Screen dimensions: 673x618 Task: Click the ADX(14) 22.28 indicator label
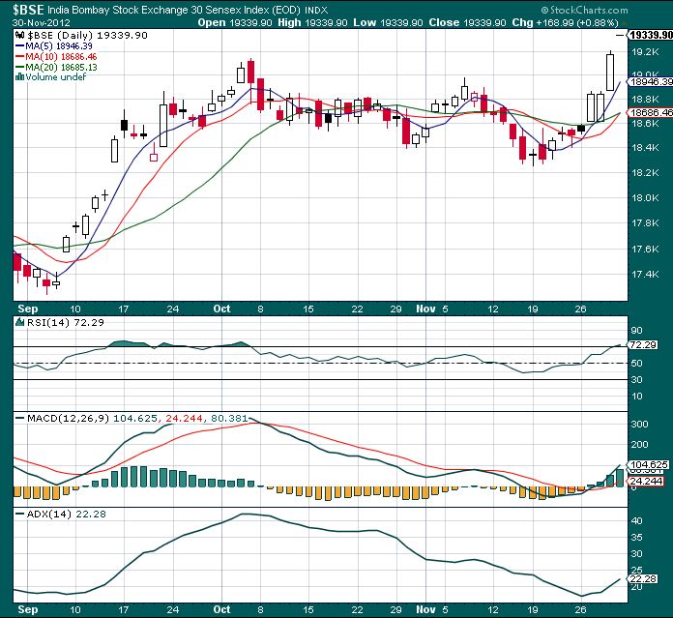click(66, 515)
